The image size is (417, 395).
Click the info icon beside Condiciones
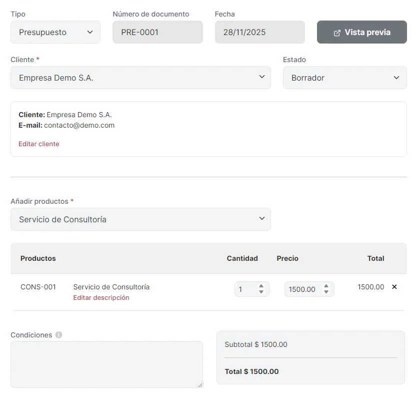point(58,335)
